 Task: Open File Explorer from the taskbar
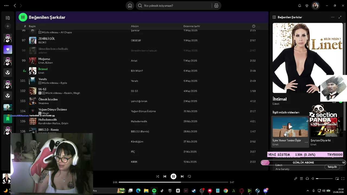[x=146, y=191]
